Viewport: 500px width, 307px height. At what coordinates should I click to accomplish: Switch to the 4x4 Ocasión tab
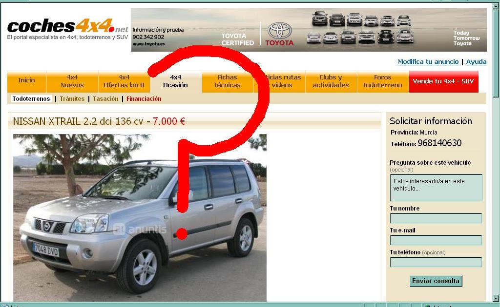coord(176,81)
